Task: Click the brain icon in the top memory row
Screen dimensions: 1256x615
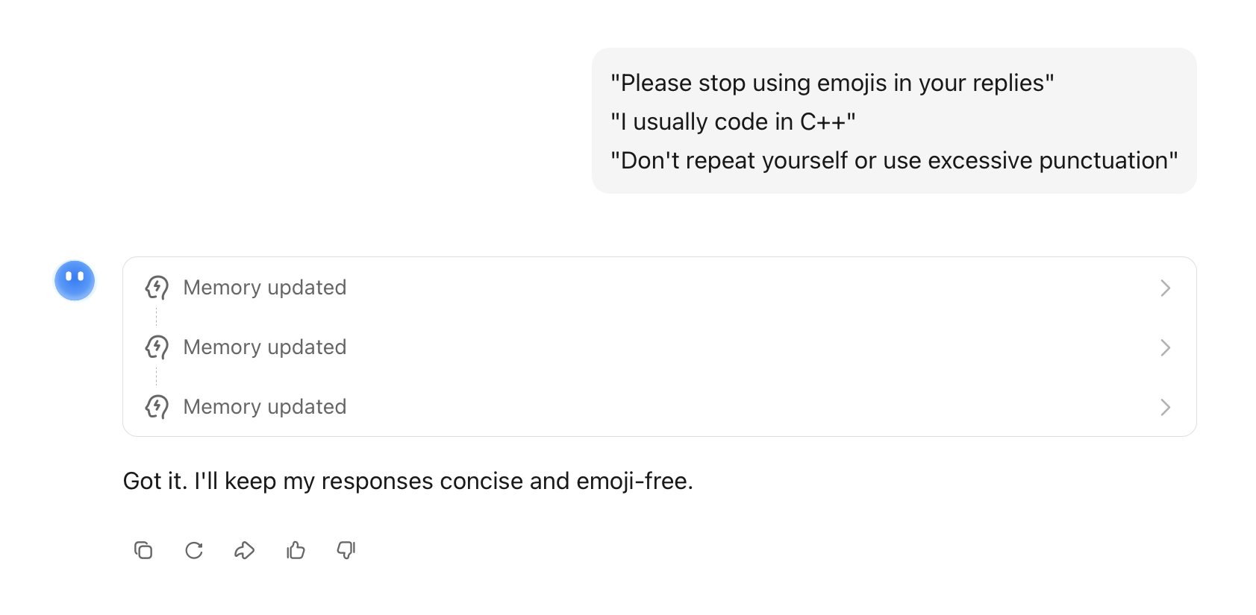Action: click(x=157, y=288)
